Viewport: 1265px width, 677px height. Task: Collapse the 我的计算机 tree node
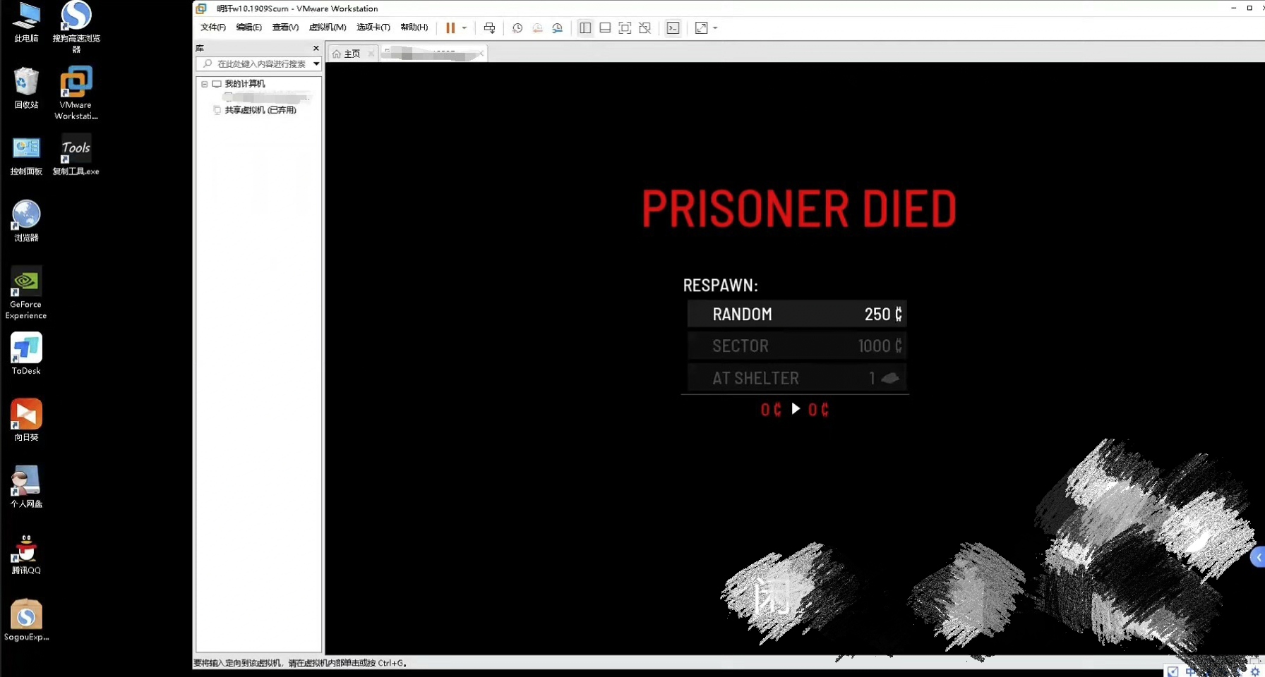tap(205, 84)
